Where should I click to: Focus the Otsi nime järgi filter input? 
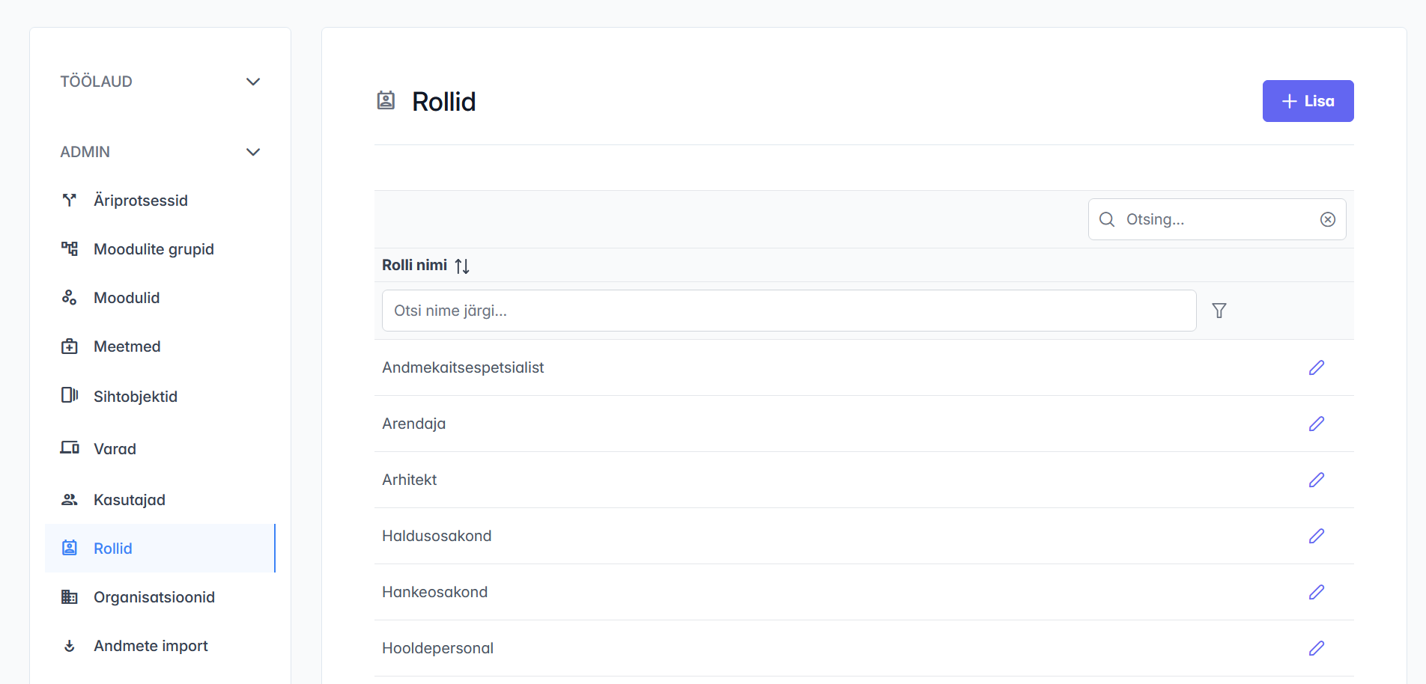click(x=788, y=311)
